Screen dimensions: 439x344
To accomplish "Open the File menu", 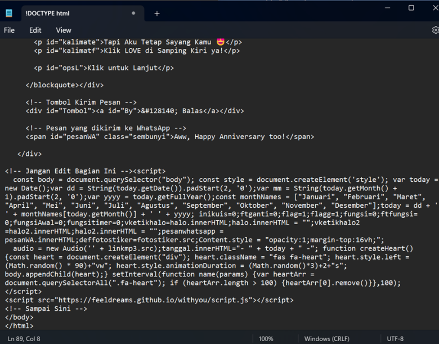I will (x=9, y=30).
